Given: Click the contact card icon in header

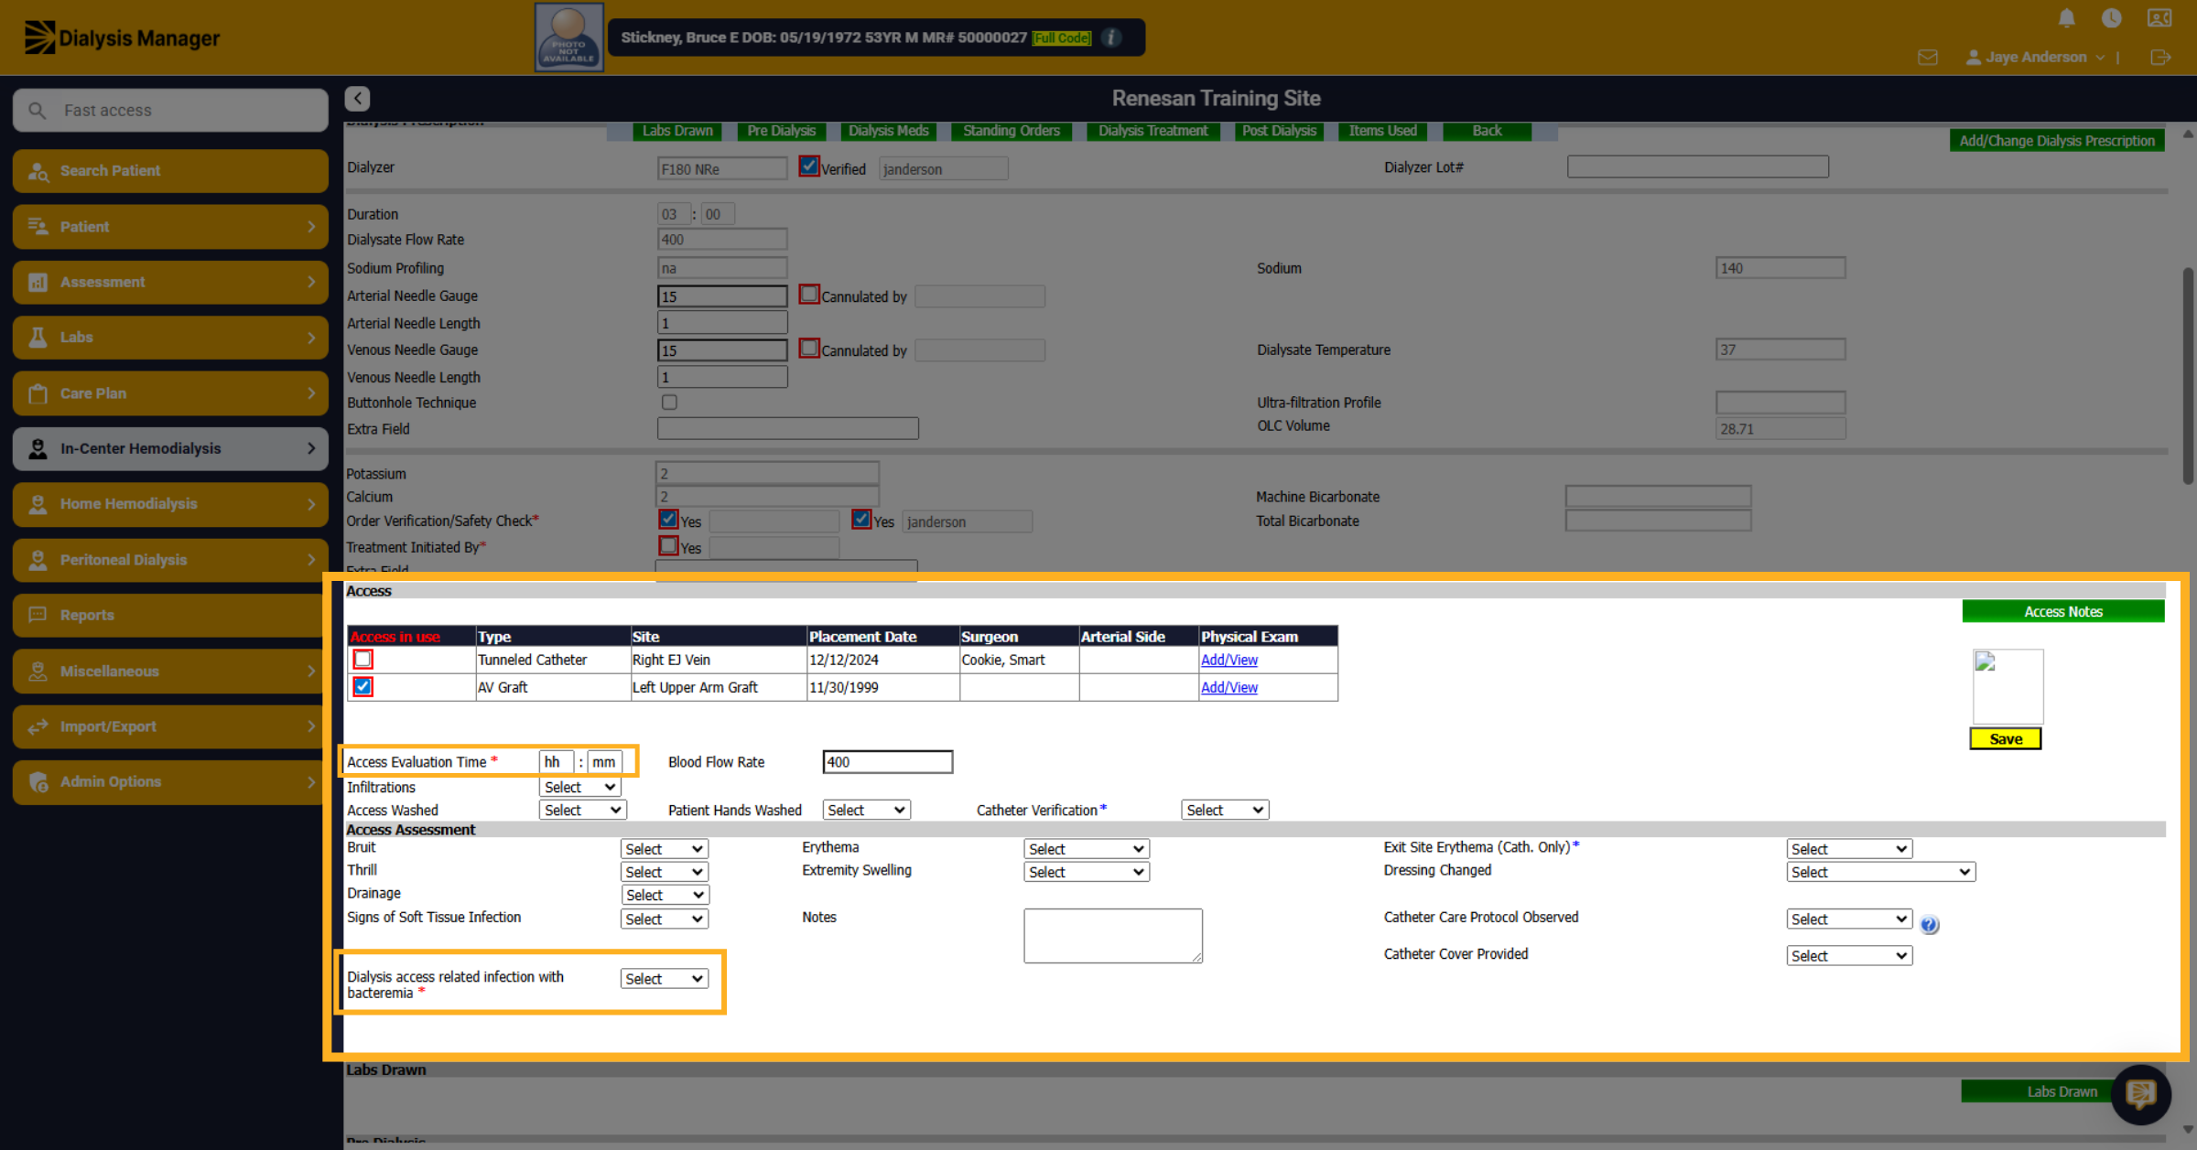Looking at the screenshot, I should (2159, 18).
